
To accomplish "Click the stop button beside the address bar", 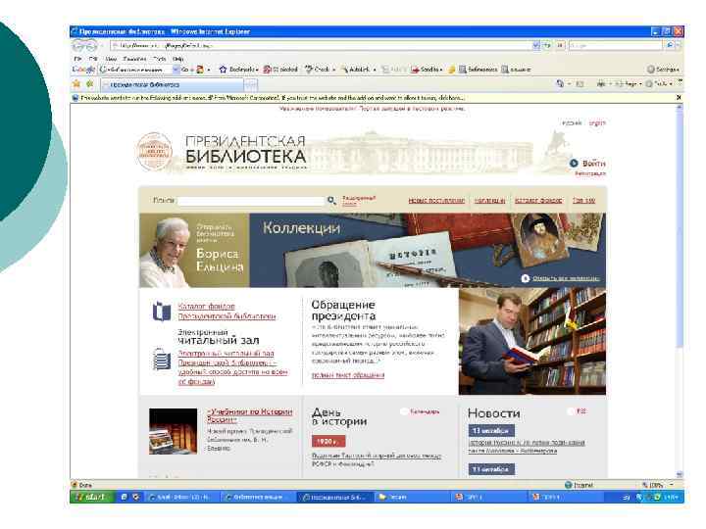I will 560,45.
